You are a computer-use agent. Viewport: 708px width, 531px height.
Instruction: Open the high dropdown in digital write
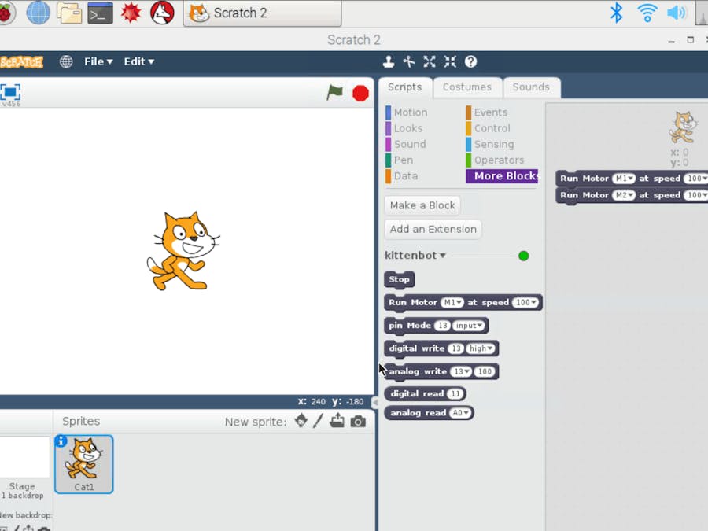tap(481, 348)
